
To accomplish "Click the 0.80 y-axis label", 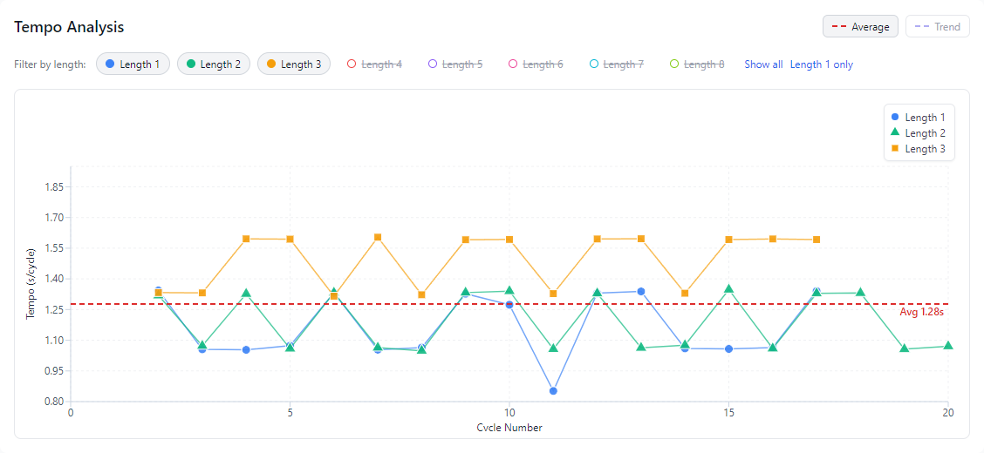I will pyautogui.click(x=52, y=402).
